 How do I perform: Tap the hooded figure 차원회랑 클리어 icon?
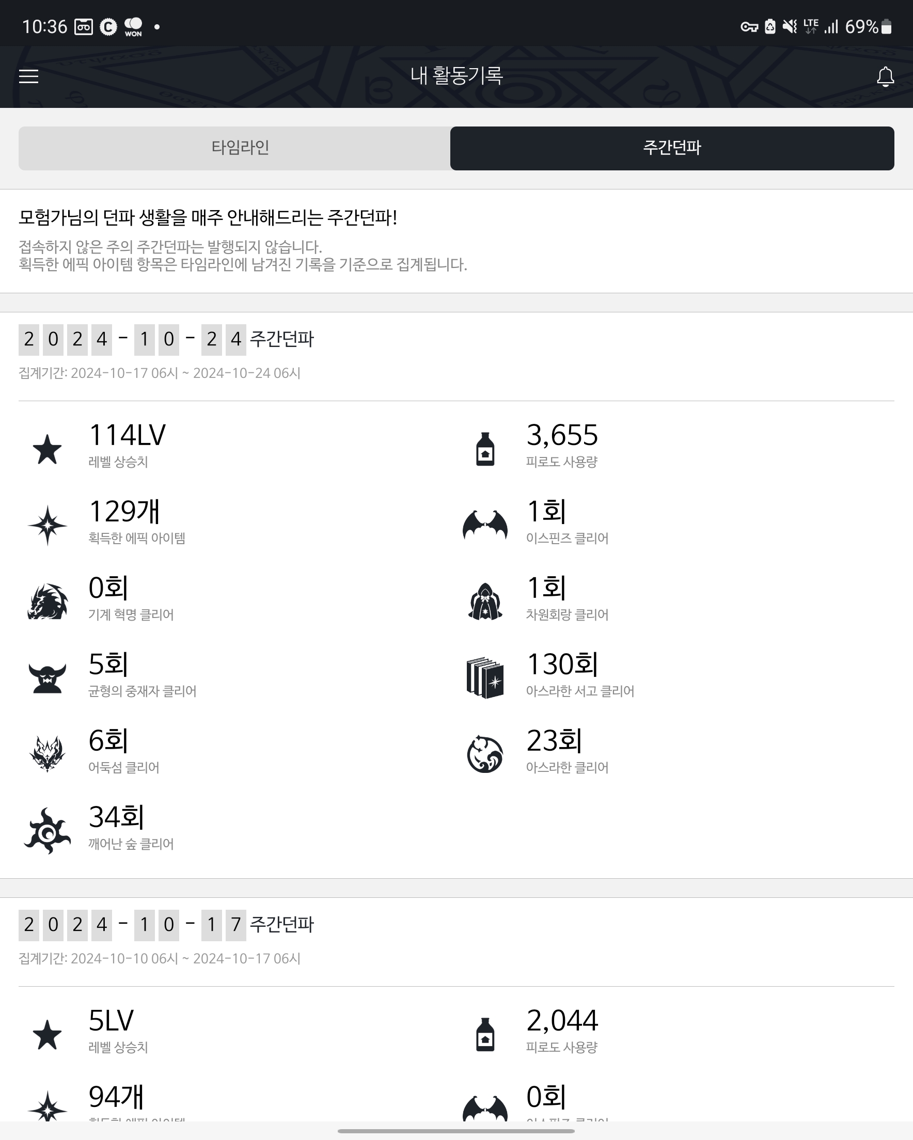click(x=485, y=601)
